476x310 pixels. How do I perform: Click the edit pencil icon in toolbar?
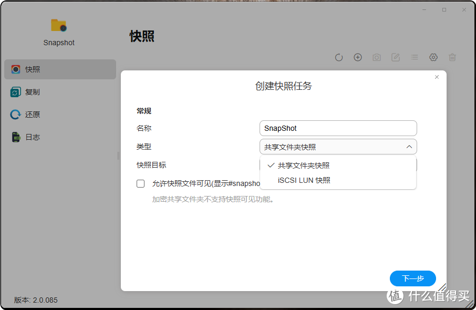point(396,57)
